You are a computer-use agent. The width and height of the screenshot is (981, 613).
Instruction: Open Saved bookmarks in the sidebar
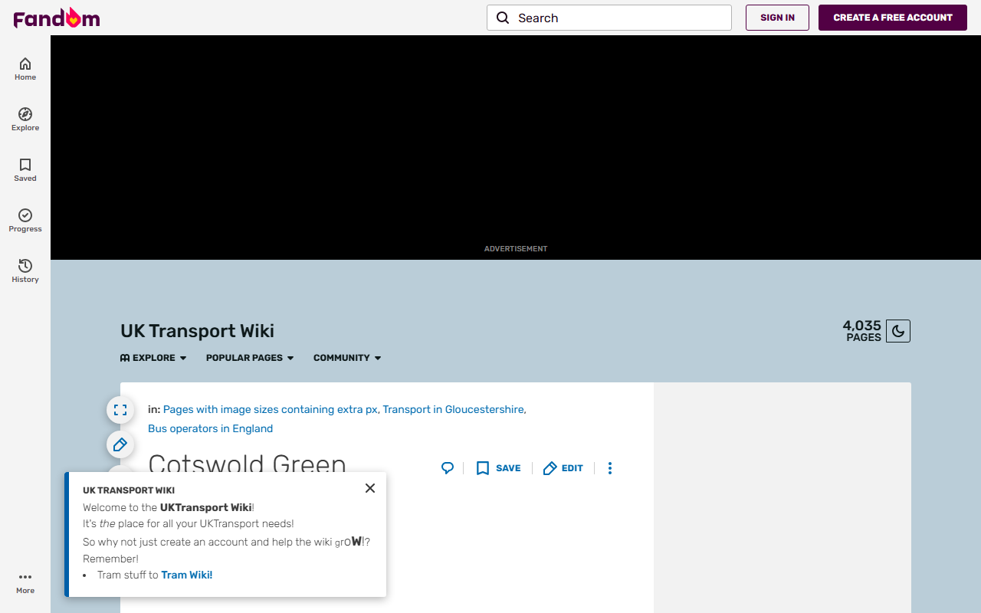(x=25, y=170)
